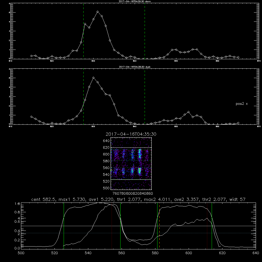Select 'widt 57' in the statistics line
262x262 pixels.
tap(237, 199)
